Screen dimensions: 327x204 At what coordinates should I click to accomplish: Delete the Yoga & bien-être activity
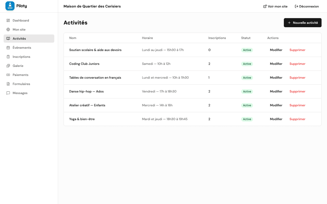[297, 119]
